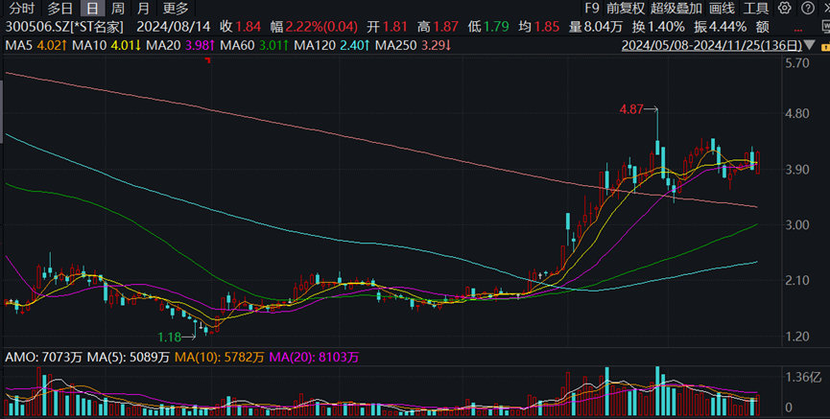This screenshot has height=419, width=830.
Task: Select the 月 monthly period tab
Action: [x=143, y=8]
